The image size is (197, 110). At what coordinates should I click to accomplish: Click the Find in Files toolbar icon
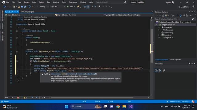78,7
